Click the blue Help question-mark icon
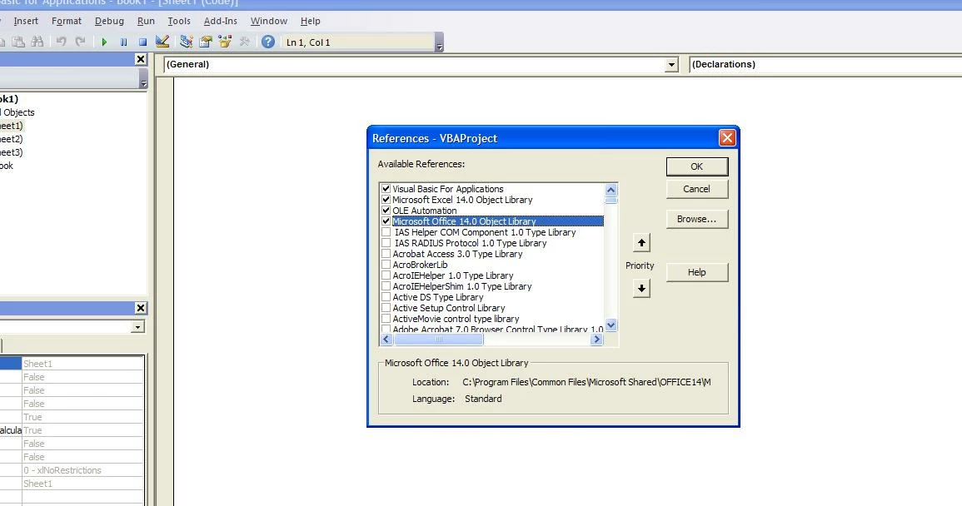This screenshot has width=962, height=506. pyautogui.click(x=268, y=42)
